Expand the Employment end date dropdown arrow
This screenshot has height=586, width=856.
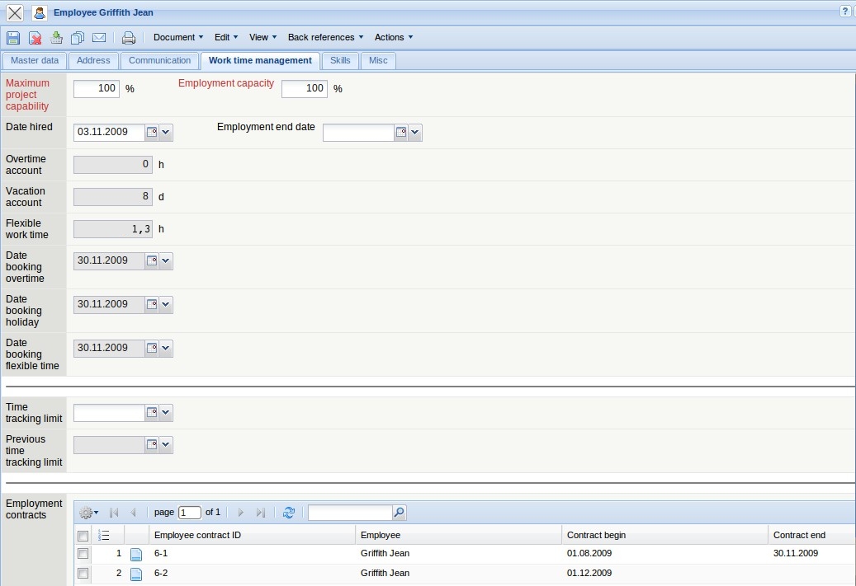pyautogui.click(x=414, y=133)
